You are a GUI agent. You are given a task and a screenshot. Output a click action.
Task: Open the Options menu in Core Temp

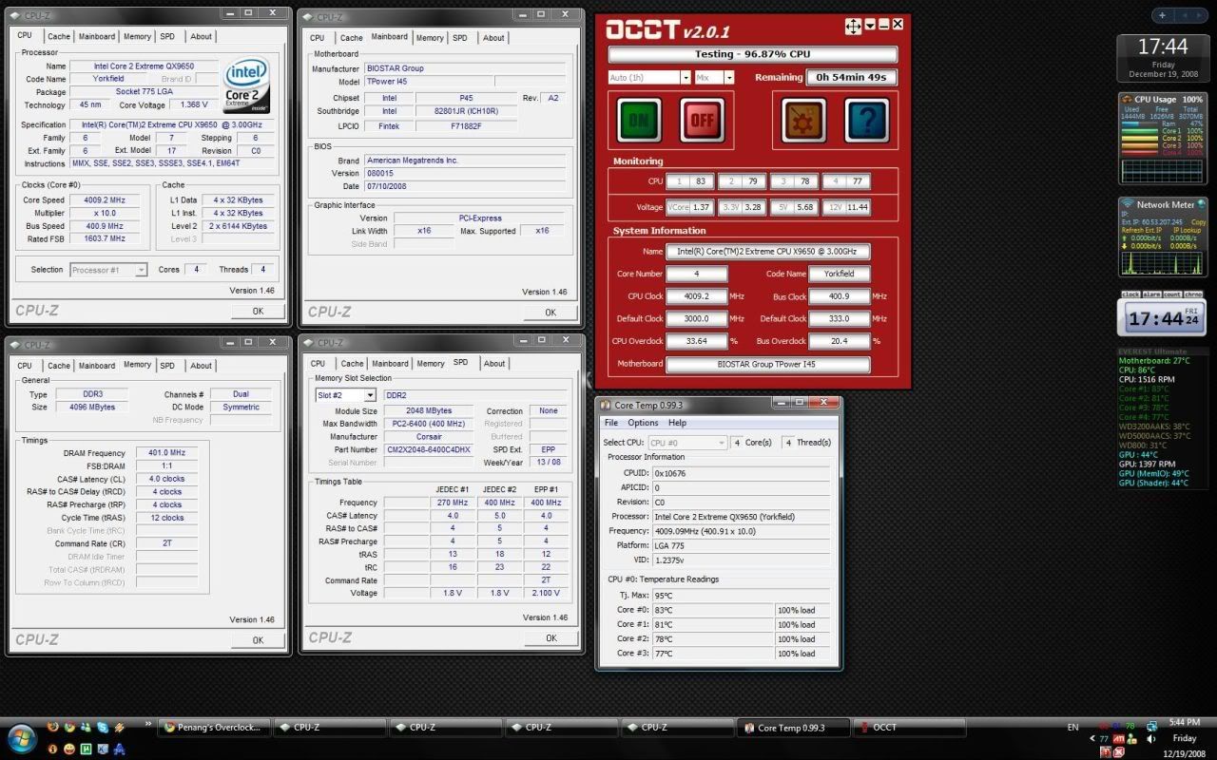pyautogui.click(x=643, y=423)
